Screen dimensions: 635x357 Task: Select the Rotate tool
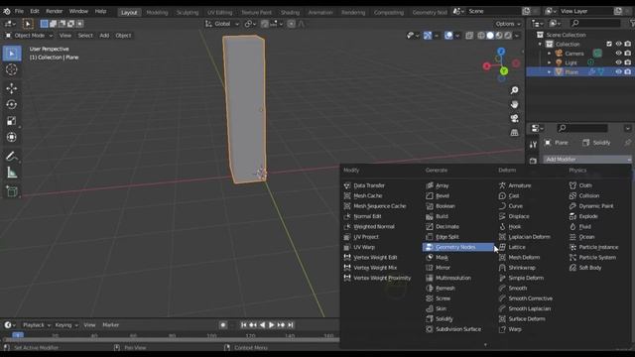tap(12, 104)
